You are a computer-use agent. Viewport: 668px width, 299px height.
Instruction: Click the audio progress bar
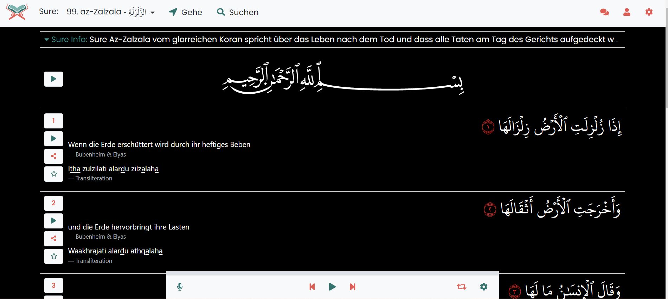(x=332, y=273)
